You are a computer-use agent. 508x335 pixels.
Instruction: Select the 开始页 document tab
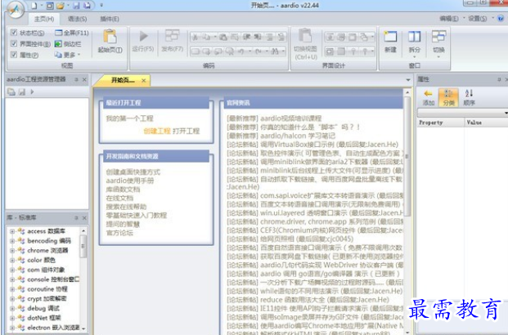tap(123, 80)
